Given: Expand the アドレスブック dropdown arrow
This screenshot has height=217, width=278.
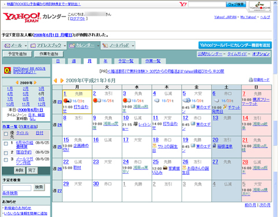Looking at the screenshot, I should [65, 46].
